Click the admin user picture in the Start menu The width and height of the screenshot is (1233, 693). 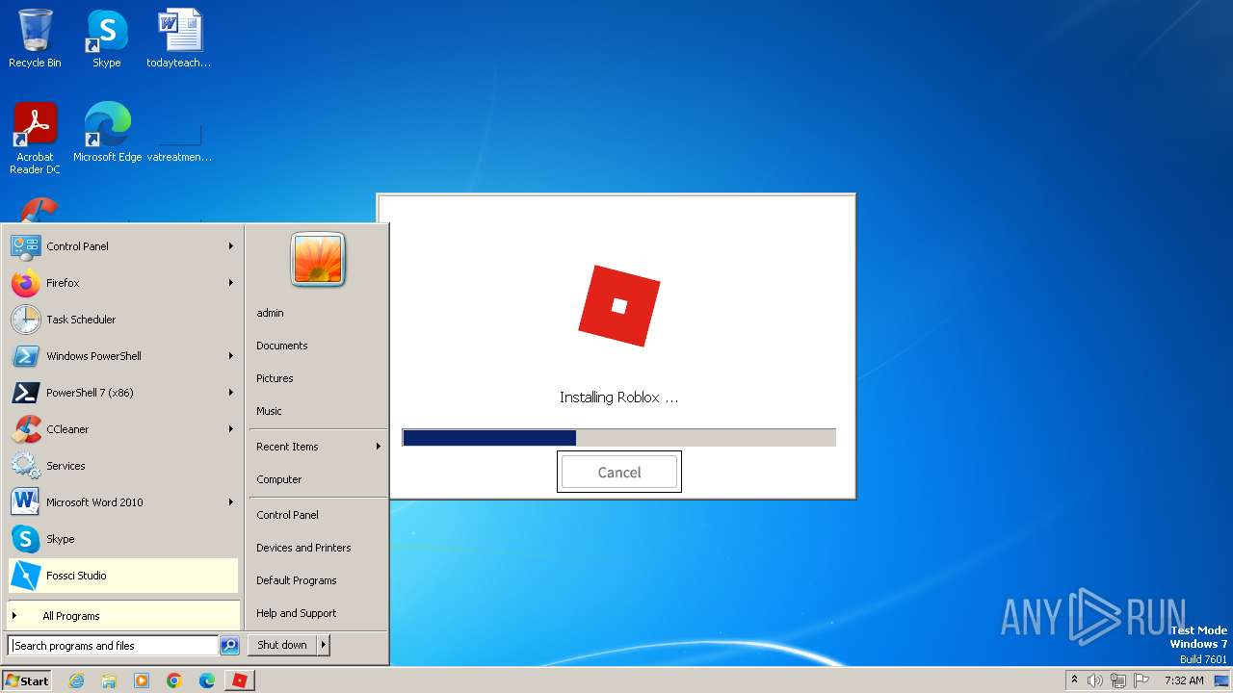click(318, 260)
